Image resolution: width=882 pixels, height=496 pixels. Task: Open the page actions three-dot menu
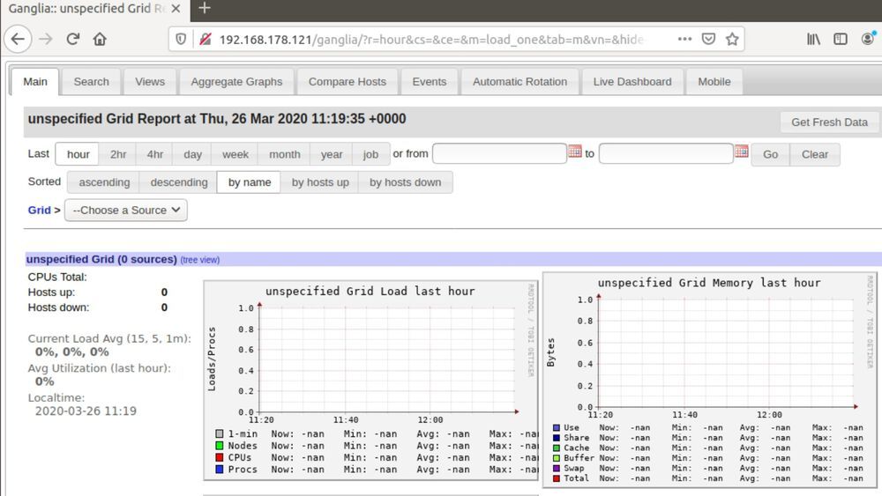[x=684, y=40]
